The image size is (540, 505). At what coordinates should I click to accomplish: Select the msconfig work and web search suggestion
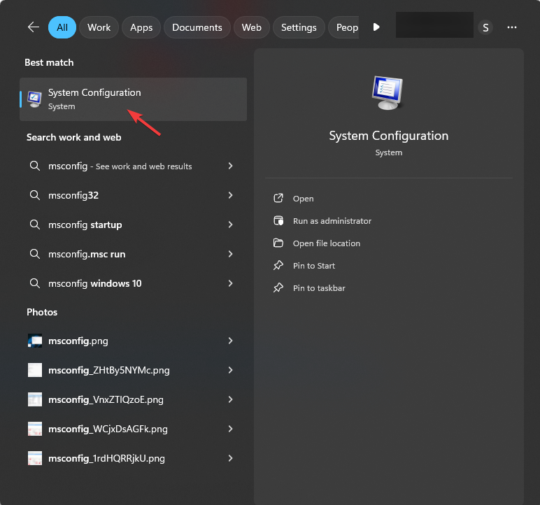click(134, 166)
